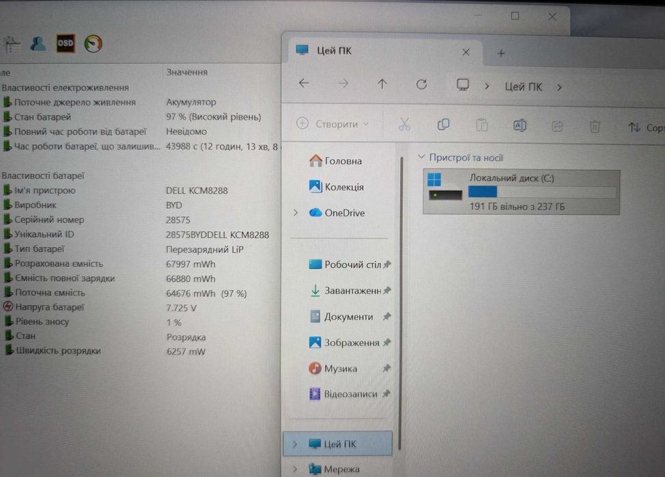Open Зображення quick access folder

[344, 342]
